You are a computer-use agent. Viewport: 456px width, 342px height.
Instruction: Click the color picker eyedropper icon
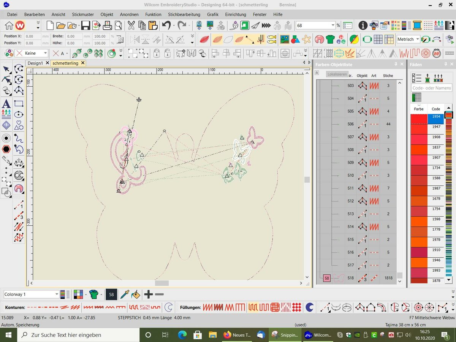[124, 294]
